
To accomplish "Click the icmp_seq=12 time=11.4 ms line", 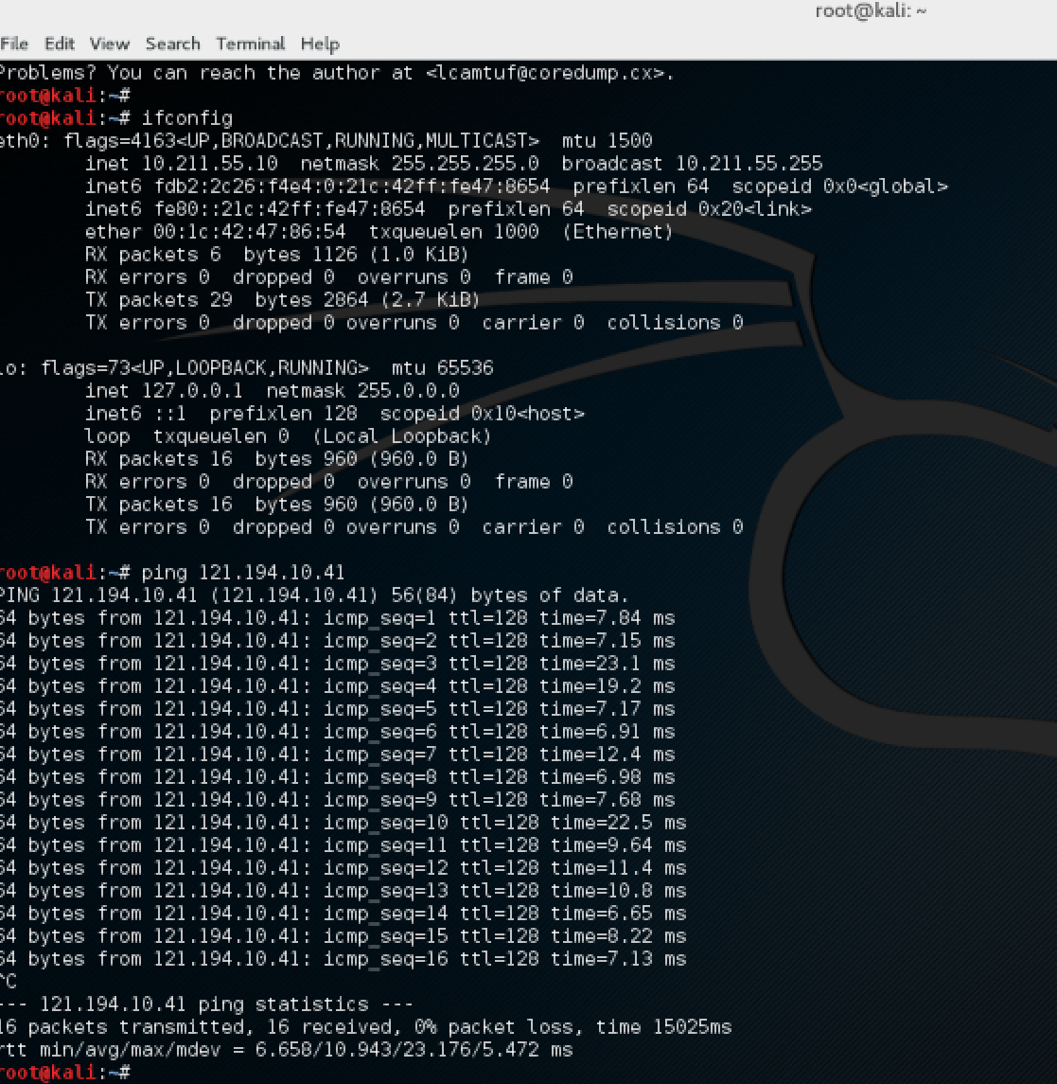I will click(343, 869).
